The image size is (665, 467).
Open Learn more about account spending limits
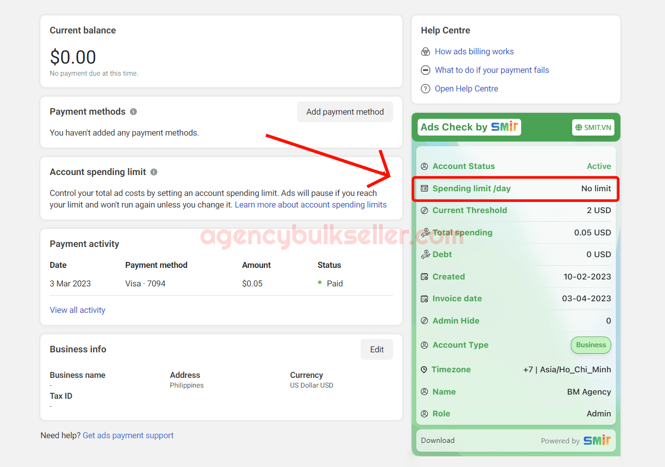pos(310,204)
